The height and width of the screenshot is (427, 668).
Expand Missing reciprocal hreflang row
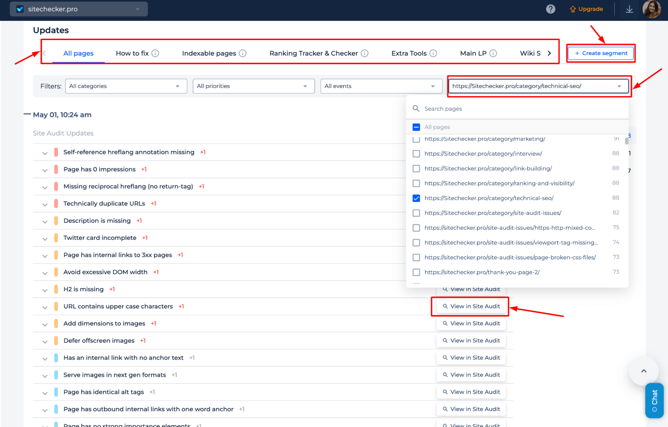coord(45,188)
